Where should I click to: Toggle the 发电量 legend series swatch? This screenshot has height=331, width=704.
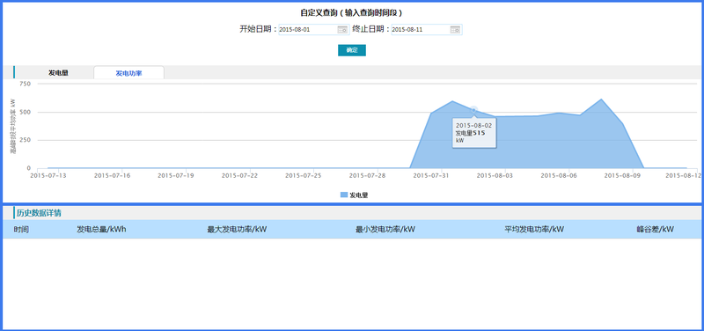click(x=344, y=195)
